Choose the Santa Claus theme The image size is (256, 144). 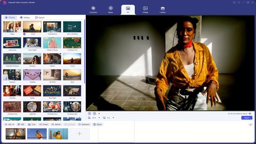pos(12,43)
